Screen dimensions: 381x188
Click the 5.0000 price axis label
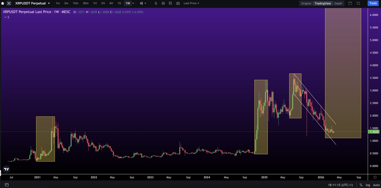pyautogui.click(x=374, y=40)
